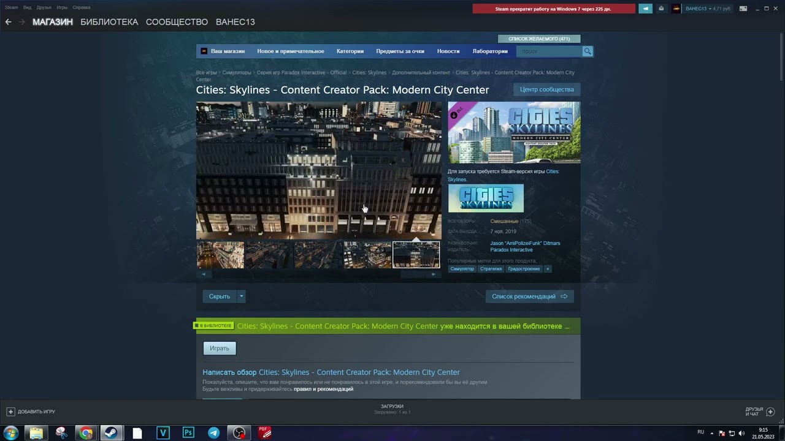Click the search magnifier button
This screenshot has height=441, width=785.
(x=588, y=51)
